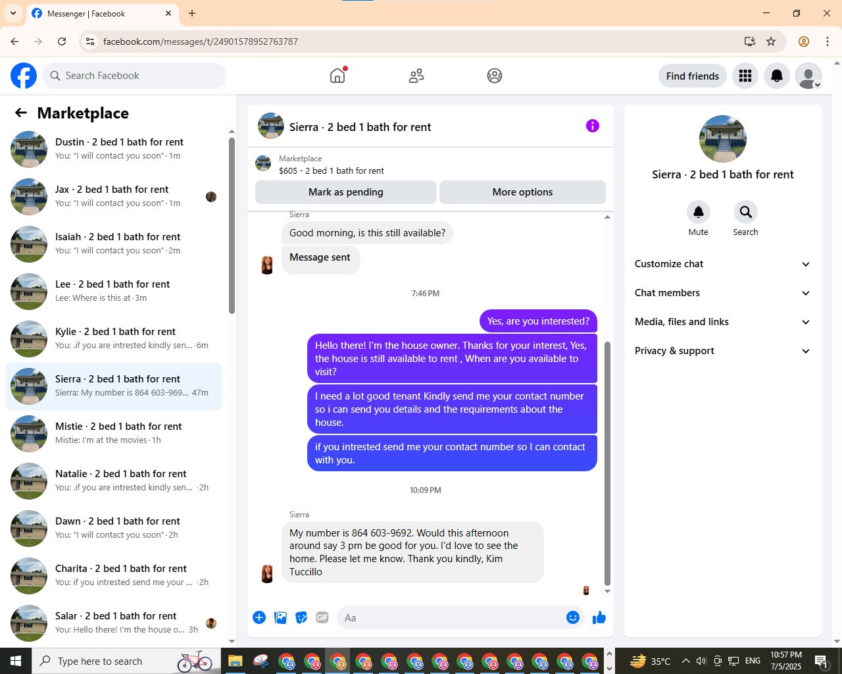Click the Mark as pending button
842x674 pixels.
pos(346,192)
